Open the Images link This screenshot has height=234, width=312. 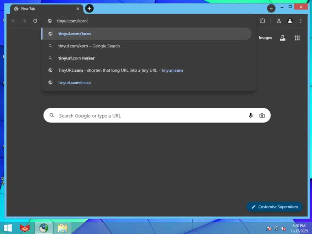point(265,38)
